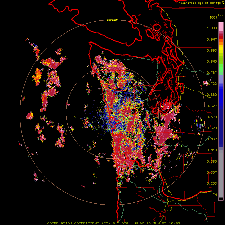The image size is (225, 225).
Task: Click the 1.000 legend value
Action: click(x=212, y=28)
